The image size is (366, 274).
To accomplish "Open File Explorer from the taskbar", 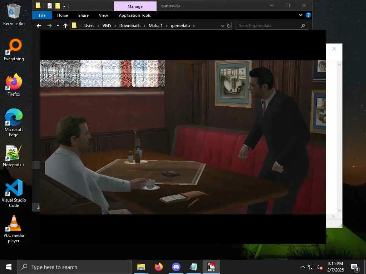I will pos(141,267).
